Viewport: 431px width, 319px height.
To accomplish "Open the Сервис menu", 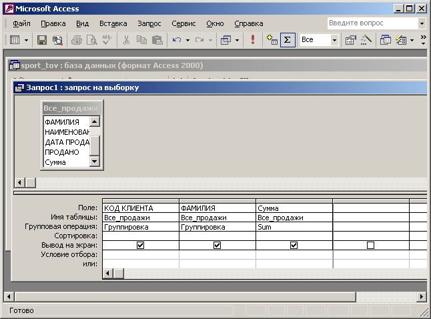I will [183, 23].
